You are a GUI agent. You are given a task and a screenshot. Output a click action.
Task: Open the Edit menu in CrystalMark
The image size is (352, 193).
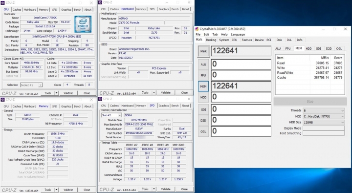click(x=206, y=35)
